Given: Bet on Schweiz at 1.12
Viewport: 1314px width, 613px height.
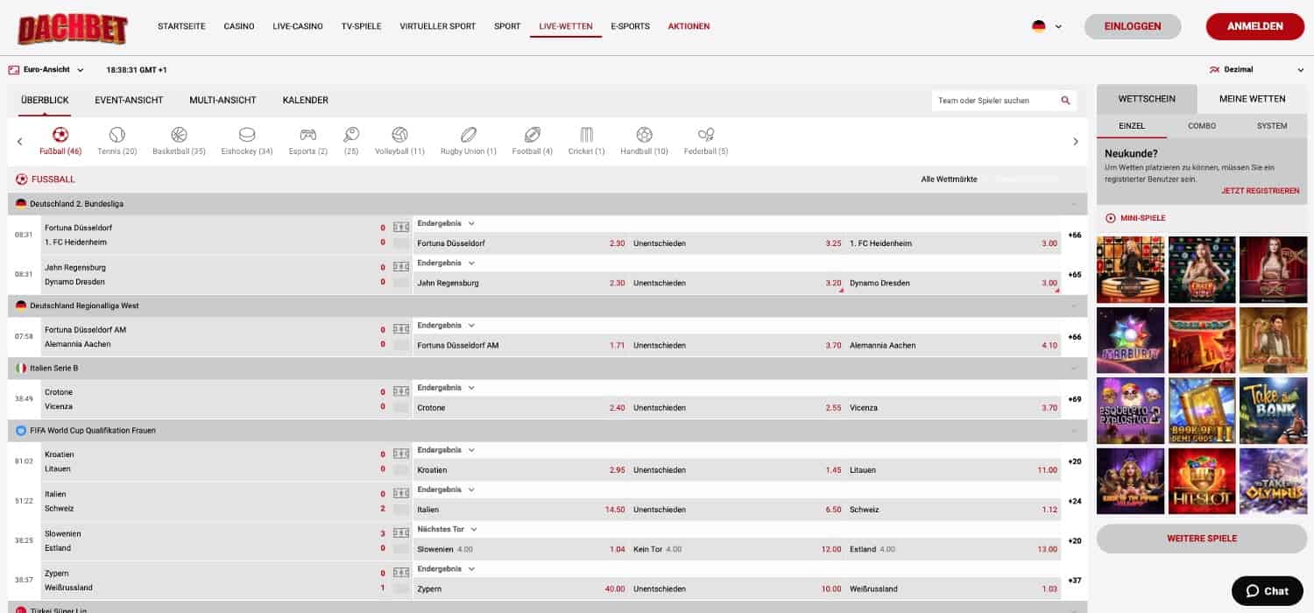Looking at the screenshot, I should [x=953, y=510].
